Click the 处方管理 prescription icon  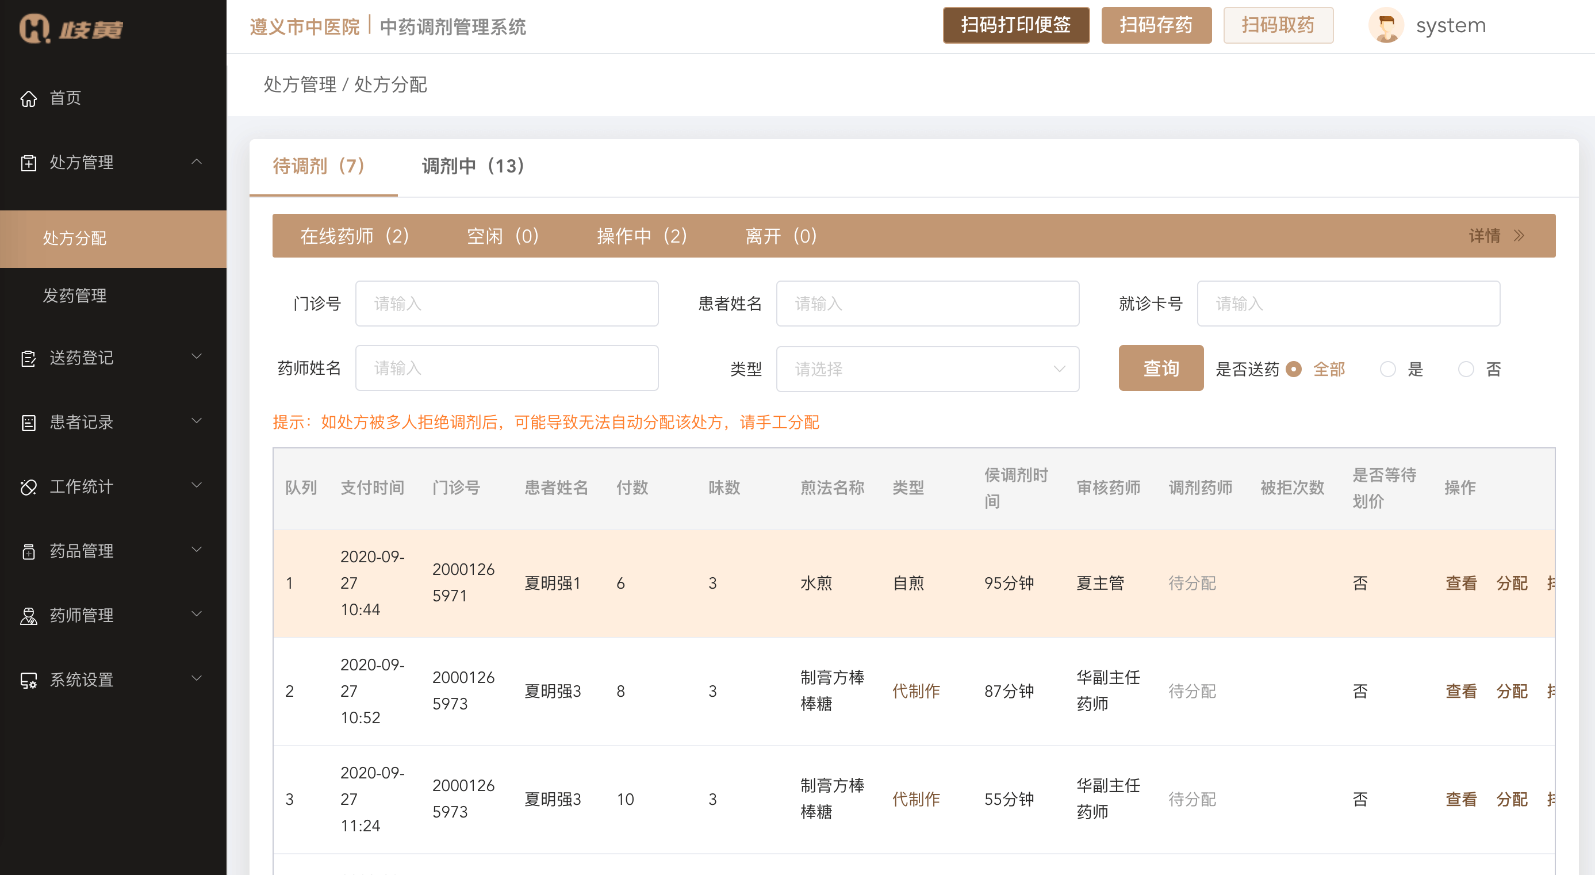29,163
